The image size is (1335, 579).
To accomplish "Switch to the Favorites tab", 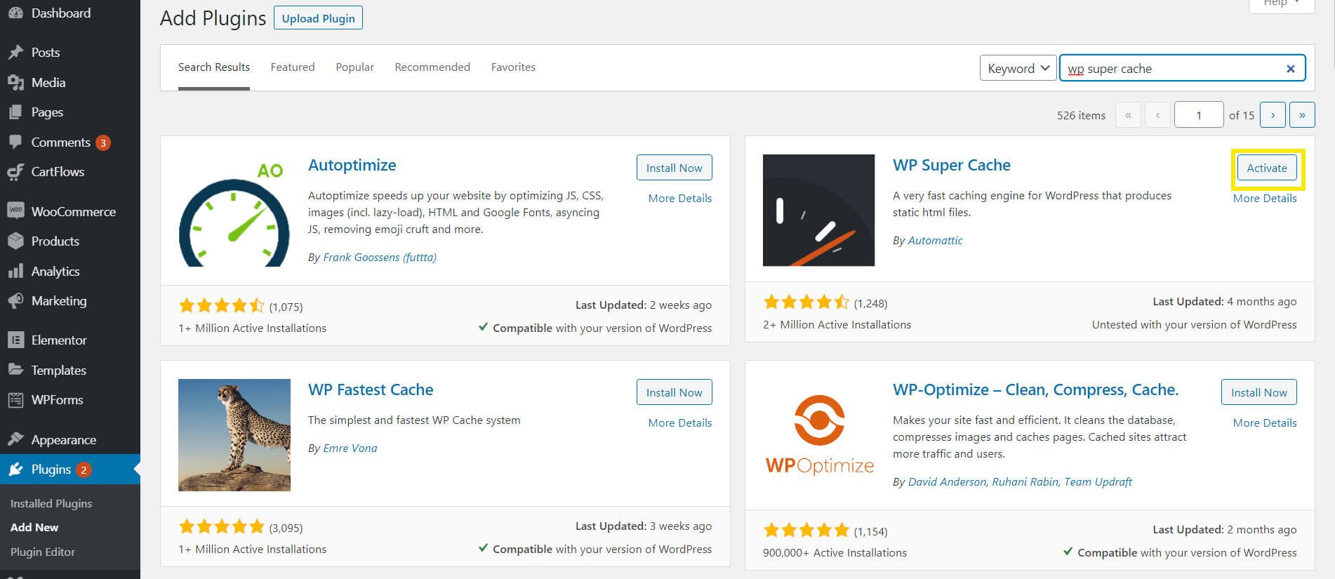I will (x=513, y=67).
